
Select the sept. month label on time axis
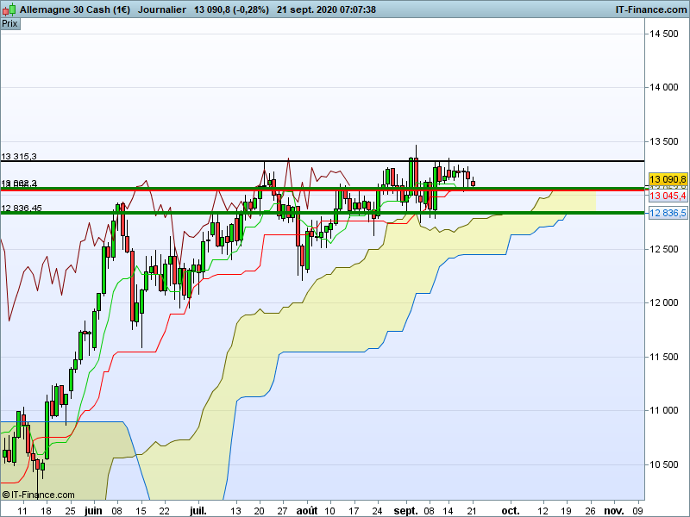pyautogui.click(x=405, y=510)
